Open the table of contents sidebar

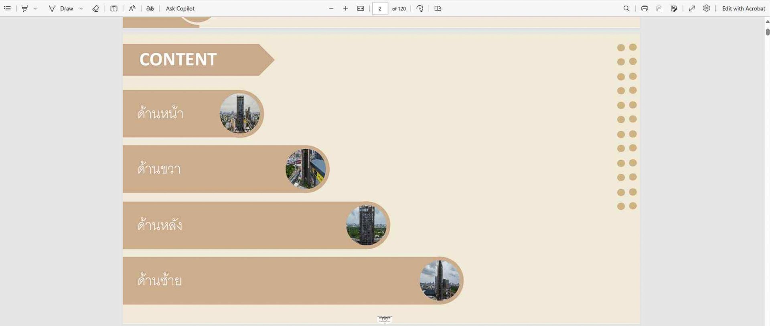pos(7,8)
